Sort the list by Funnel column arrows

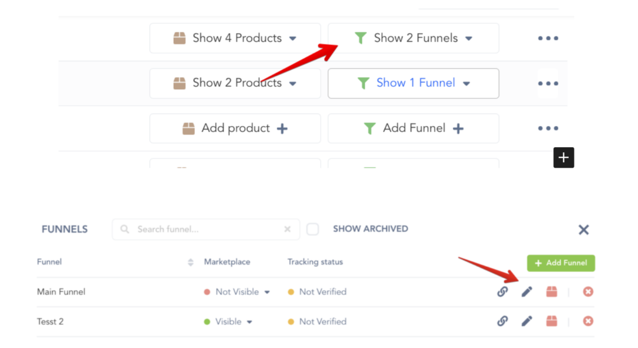coord(191,263)
